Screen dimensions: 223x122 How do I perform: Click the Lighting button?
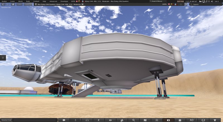pos(28,4)
